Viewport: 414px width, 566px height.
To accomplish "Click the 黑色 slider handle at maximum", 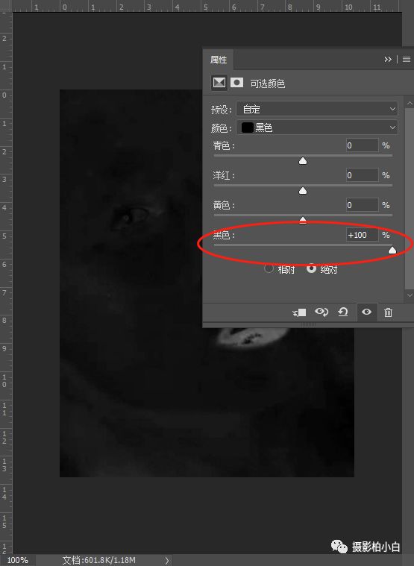I will pyautogui.click(x=392, y=250).
